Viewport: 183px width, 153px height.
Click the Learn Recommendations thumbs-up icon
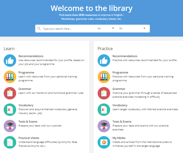(10, 61)
